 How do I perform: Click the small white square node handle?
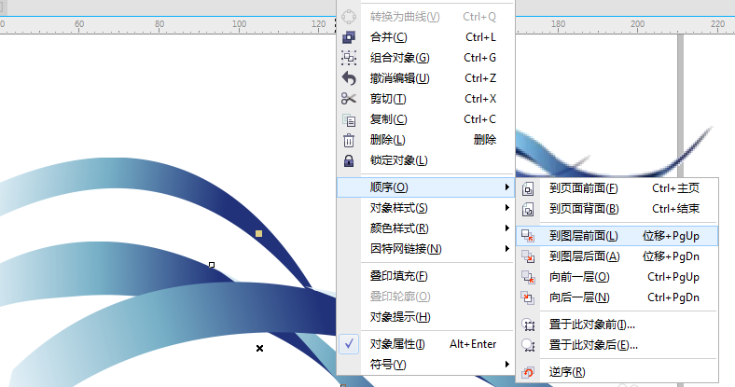point(212,265)
